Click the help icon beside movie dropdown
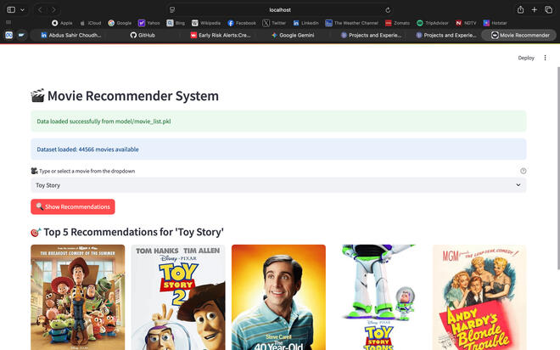The height and width of the screenshot is (350, 560). point(523,171)
